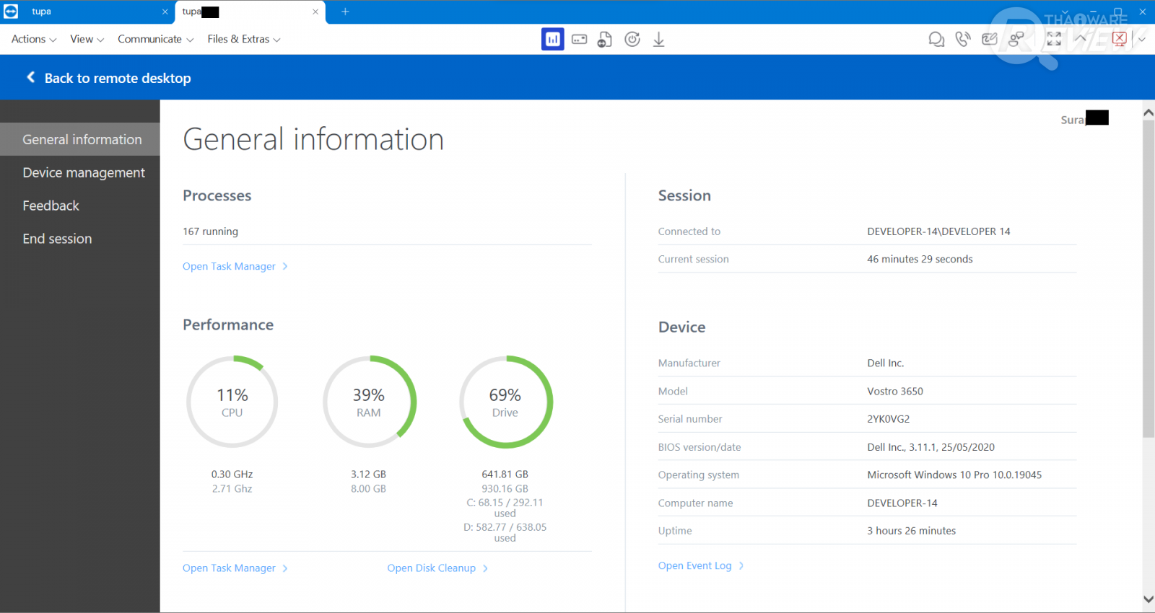This screenshot has width=1155, height=613.
Task: Select General information in sidebar
Action: point(80,139)
